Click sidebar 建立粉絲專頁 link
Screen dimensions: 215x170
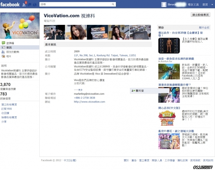pyautogui.click(x=9, y=104)
